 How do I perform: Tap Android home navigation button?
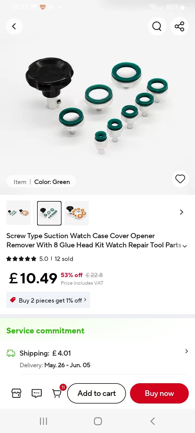[98, 421]
